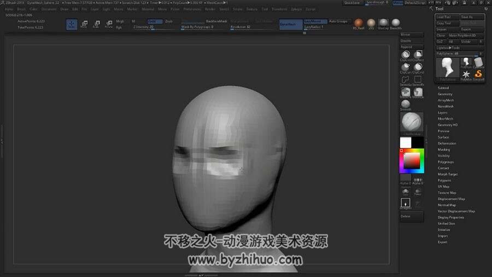Choose the white main color swatch
492x277 pixels.
(x=406, y=142)
